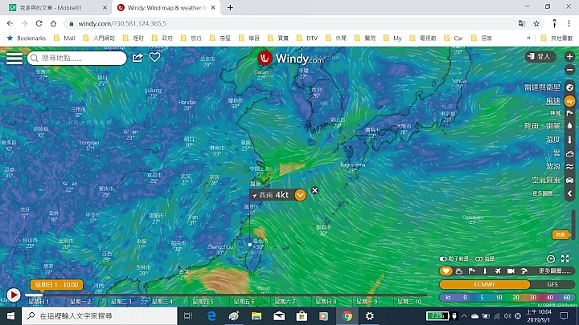579x325 pixels.
Task: Open a new browser tab
Action: pos(230,7)
